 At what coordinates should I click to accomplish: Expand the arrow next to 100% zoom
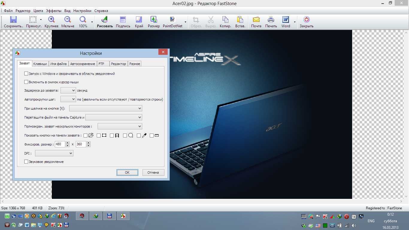click(x=92, y=22)
